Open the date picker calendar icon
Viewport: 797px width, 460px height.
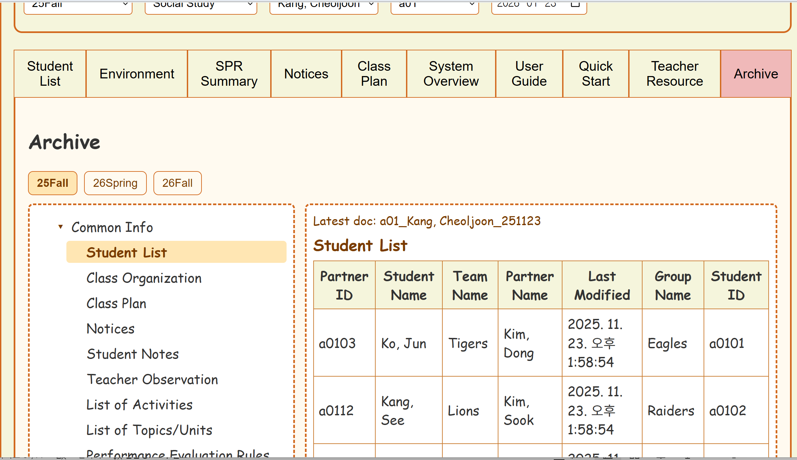[575, 5]
